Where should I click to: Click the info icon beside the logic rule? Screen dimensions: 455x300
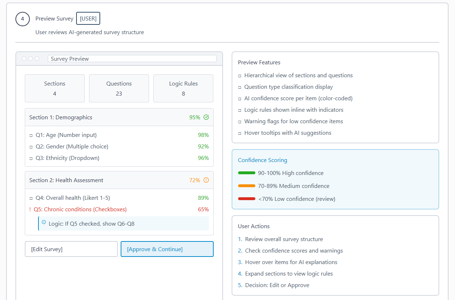44,222
